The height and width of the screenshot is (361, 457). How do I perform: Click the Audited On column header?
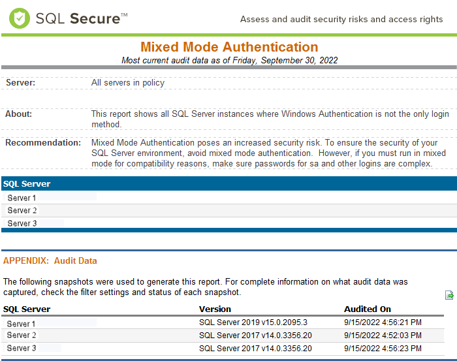pyautogui.click(x=368, y=309)
